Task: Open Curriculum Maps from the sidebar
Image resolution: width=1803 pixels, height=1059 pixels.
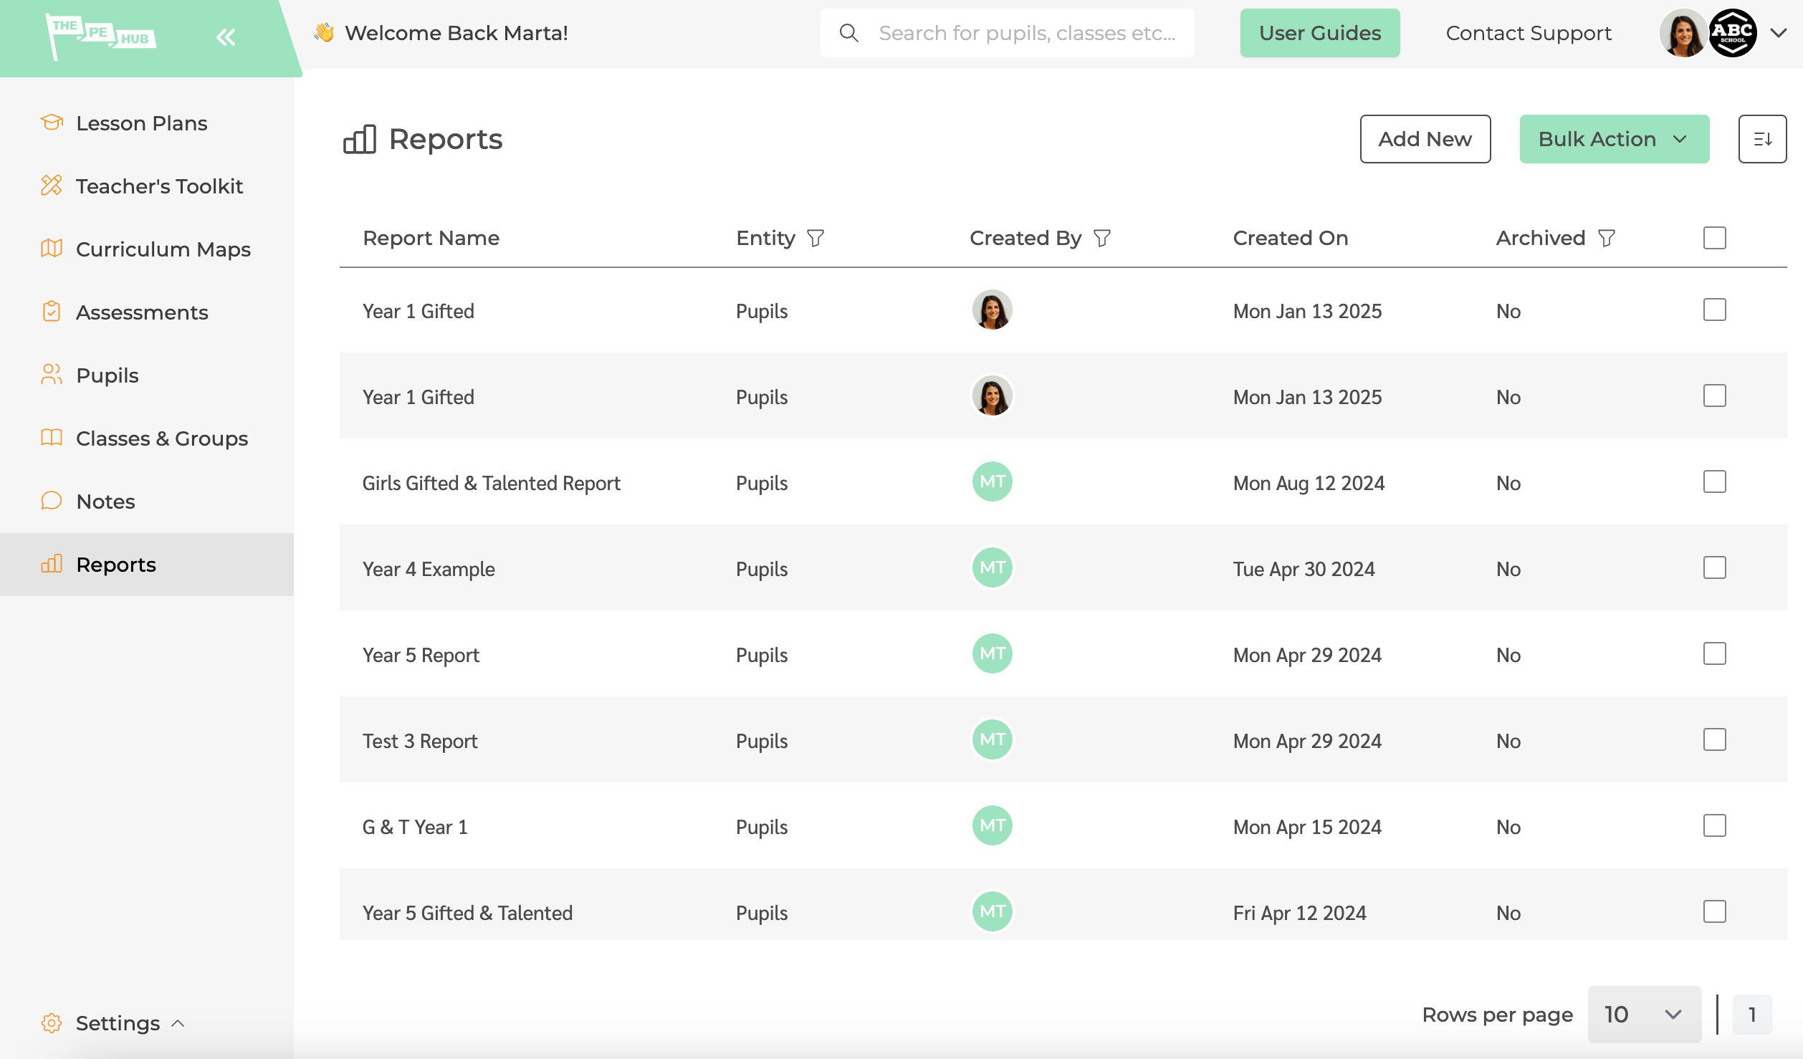Action: point(163,249)
